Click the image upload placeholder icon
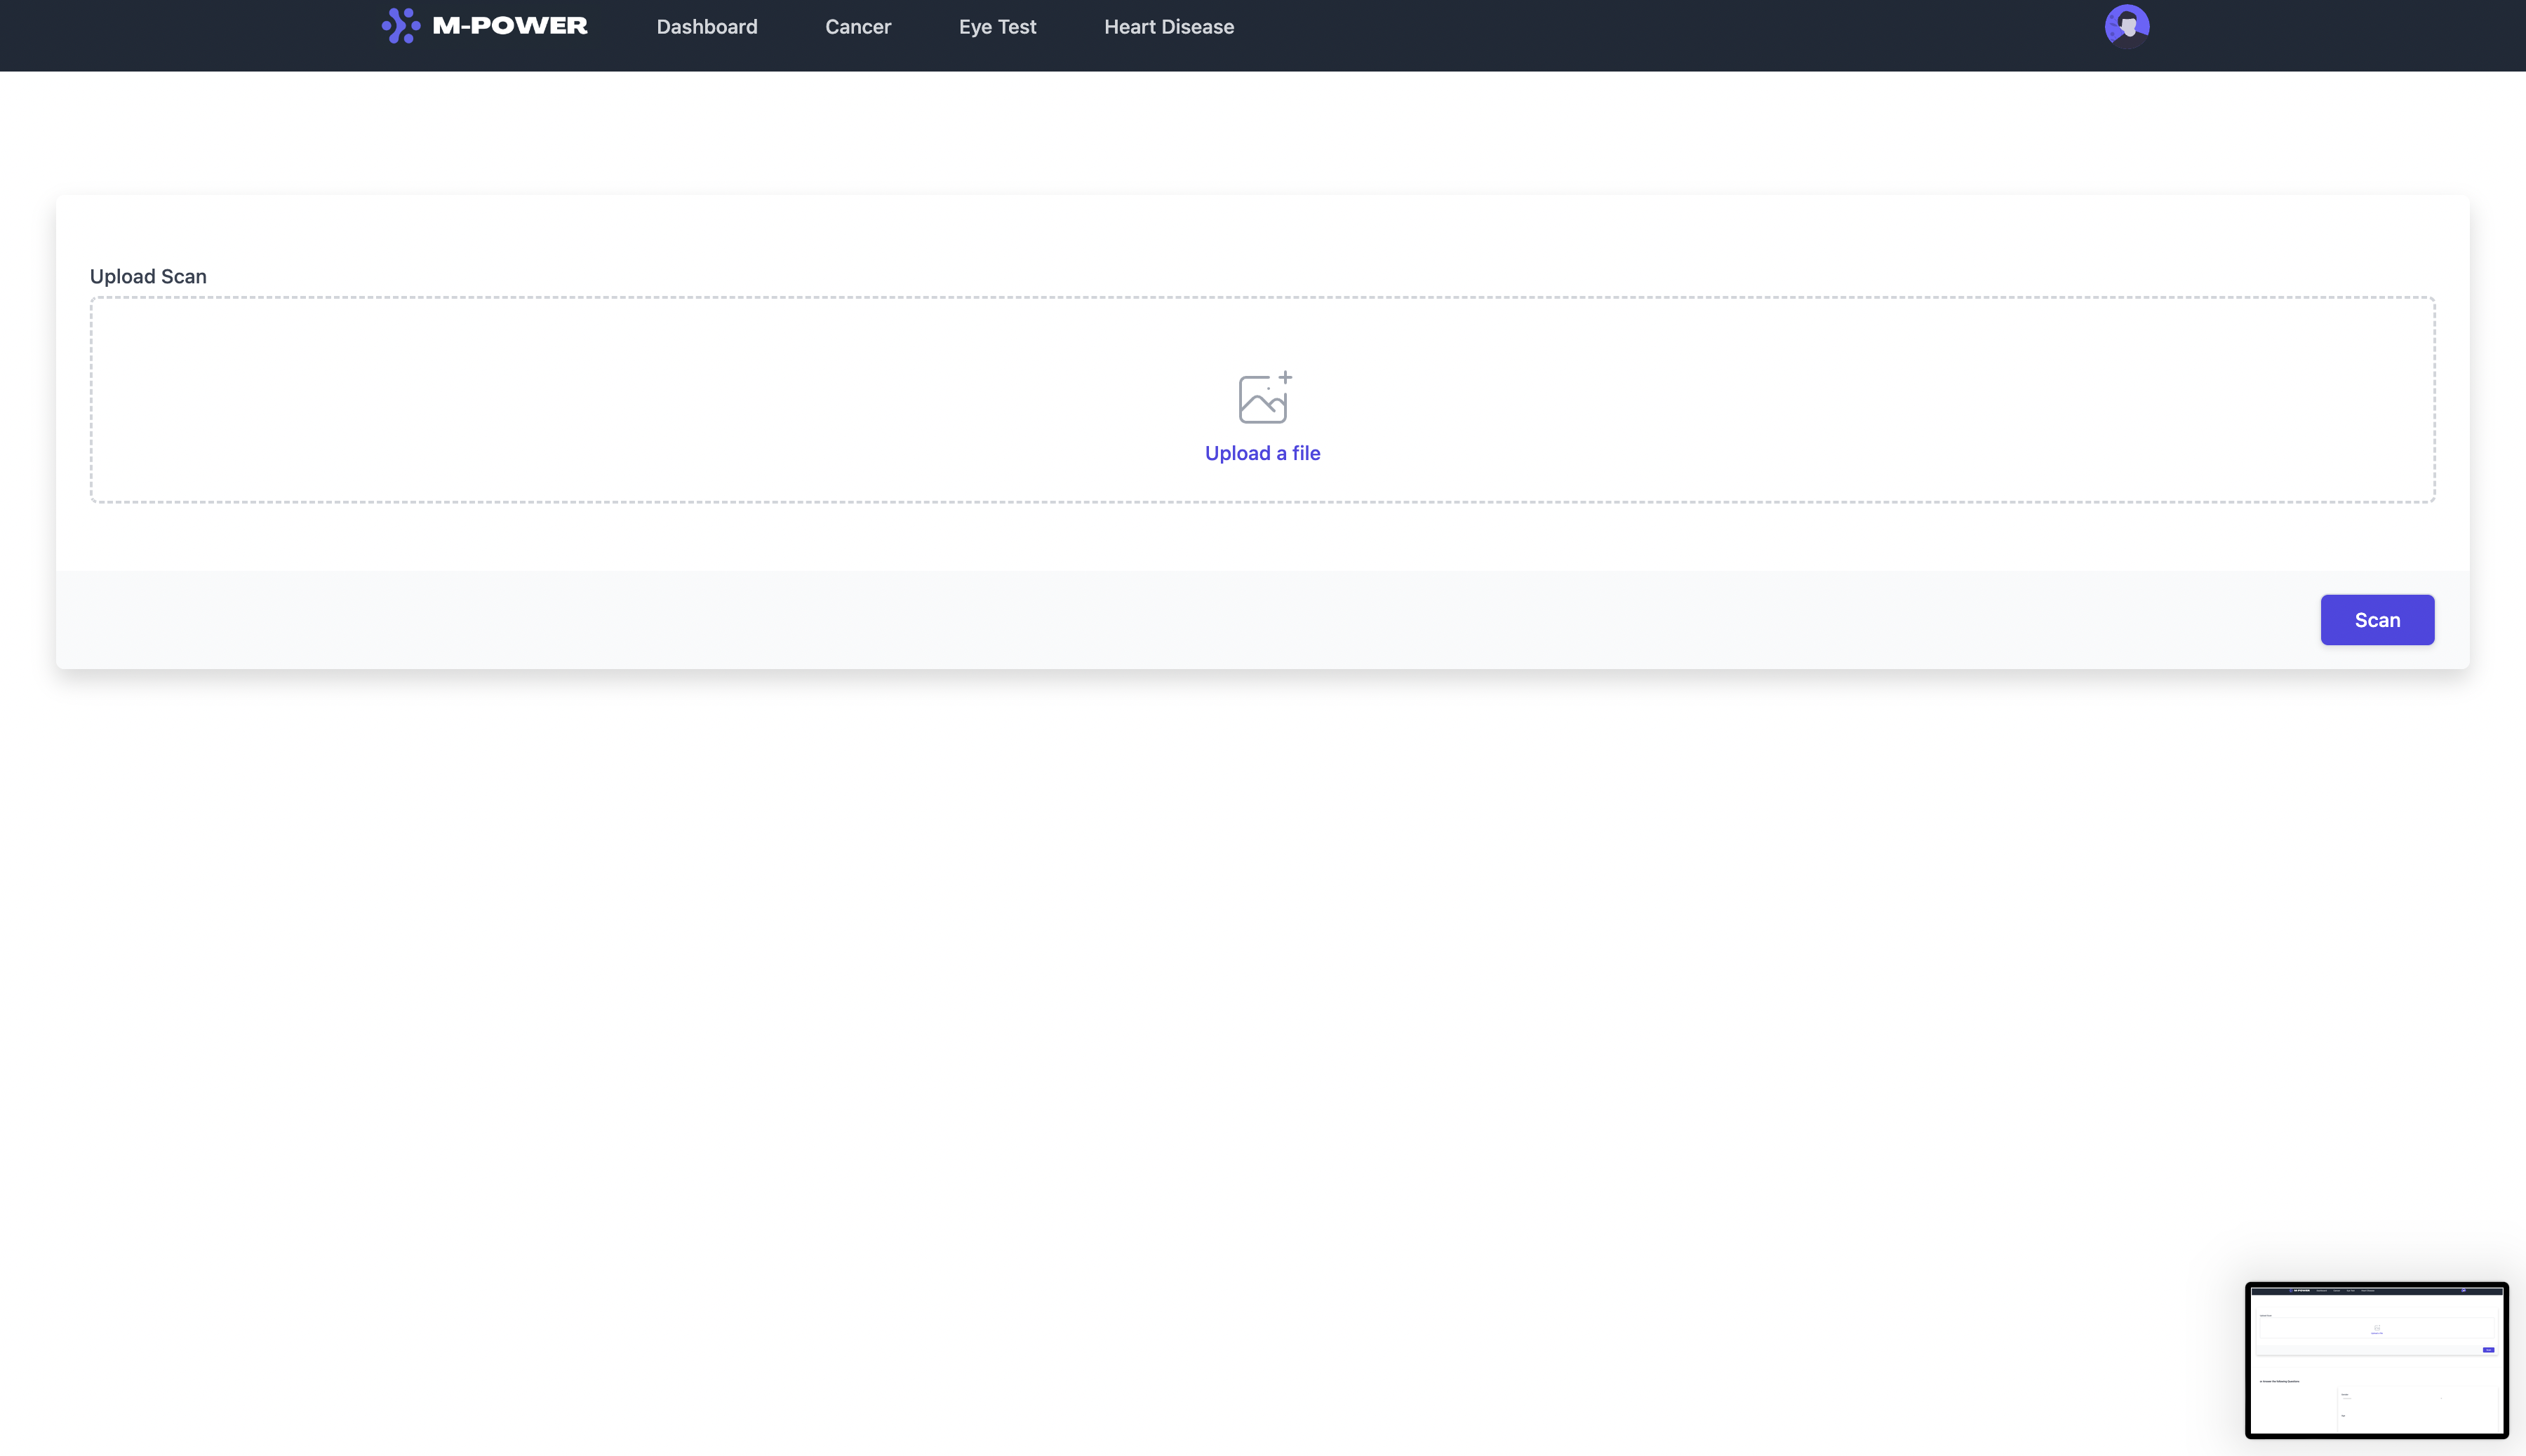 1262,400
